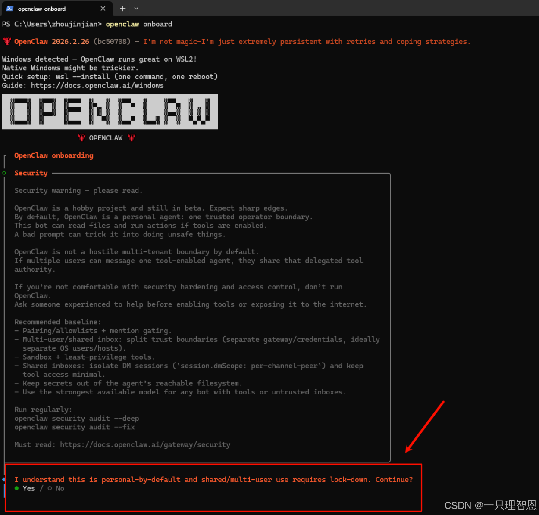Open the docs.openclaw.ai/gateway/security link

[x=145, y=444]
